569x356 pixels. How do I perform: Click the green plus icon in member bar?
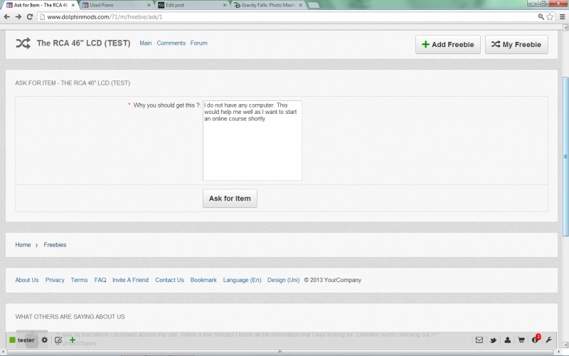coord(73,340)
